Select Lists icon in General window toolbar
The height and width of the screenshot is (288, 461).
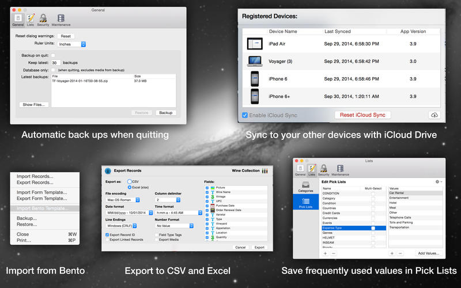pos(31,20)
